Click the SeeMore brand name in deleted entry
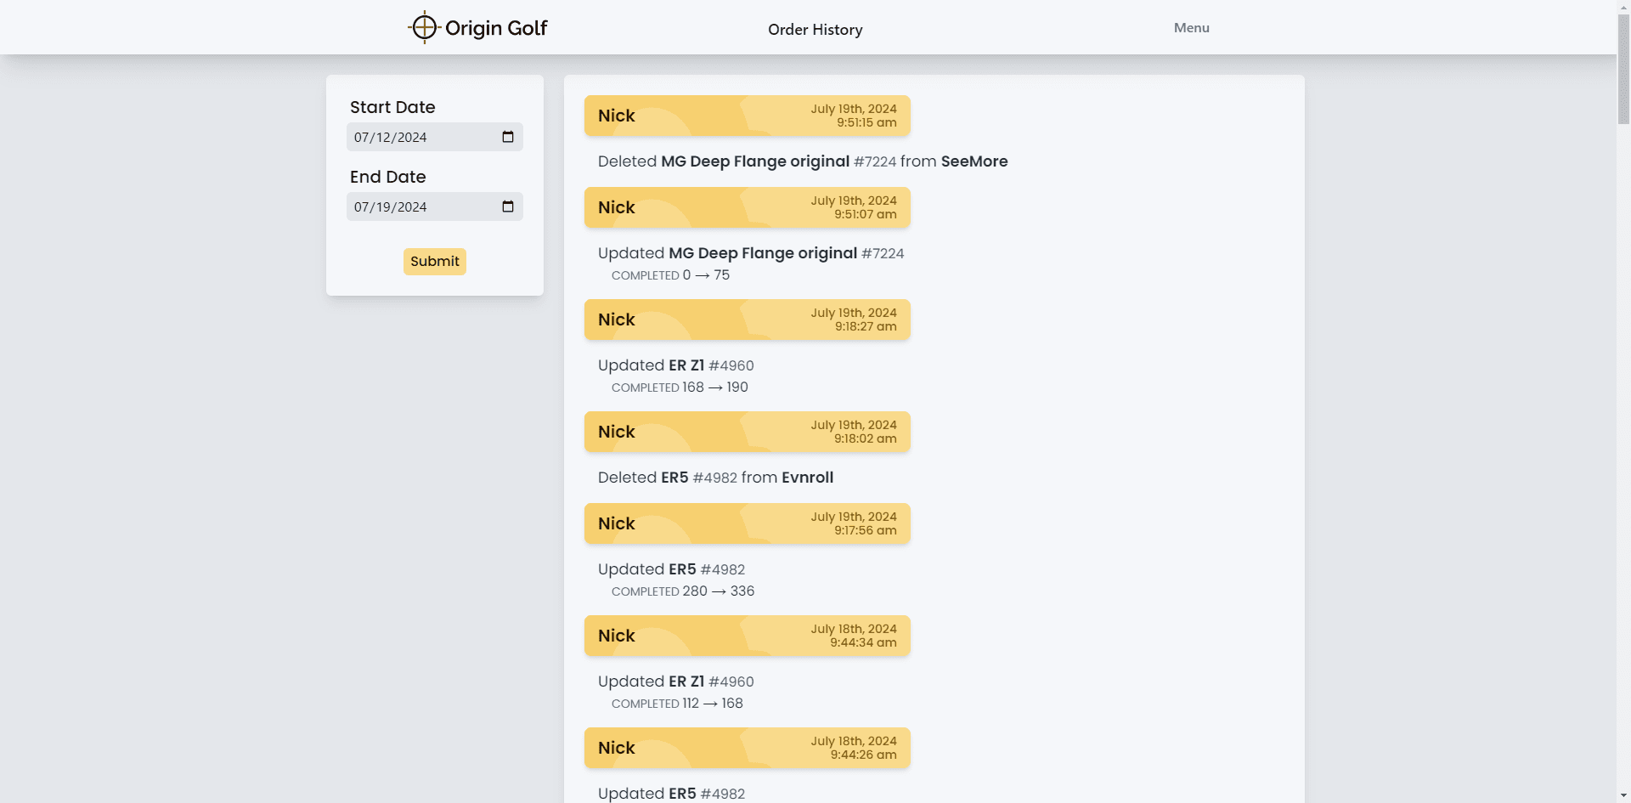 (974, 161)
